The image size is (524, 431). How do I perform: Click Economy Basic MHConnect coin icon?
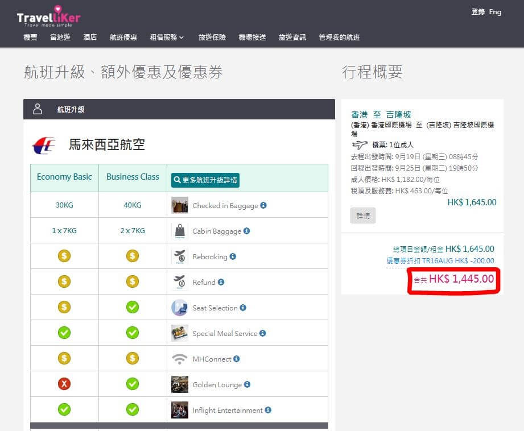pos(64,358)
